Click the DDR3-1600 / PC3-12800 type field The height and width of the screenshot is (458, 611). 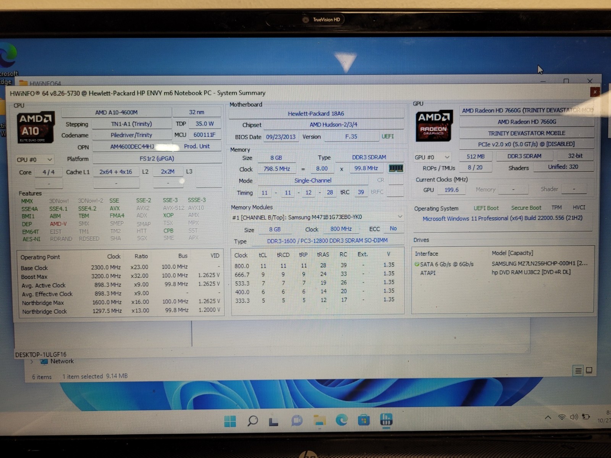327,240
